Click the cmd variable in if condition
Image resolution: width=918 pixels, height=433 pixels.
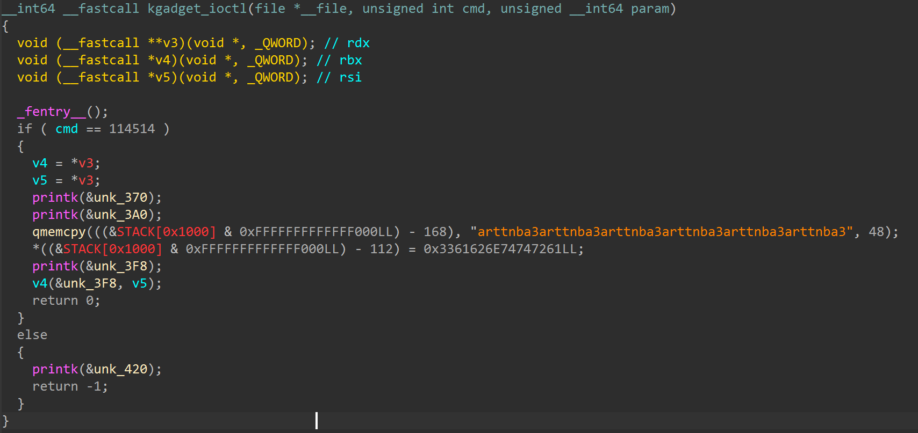pyautogui.click(x=67, y=129)
